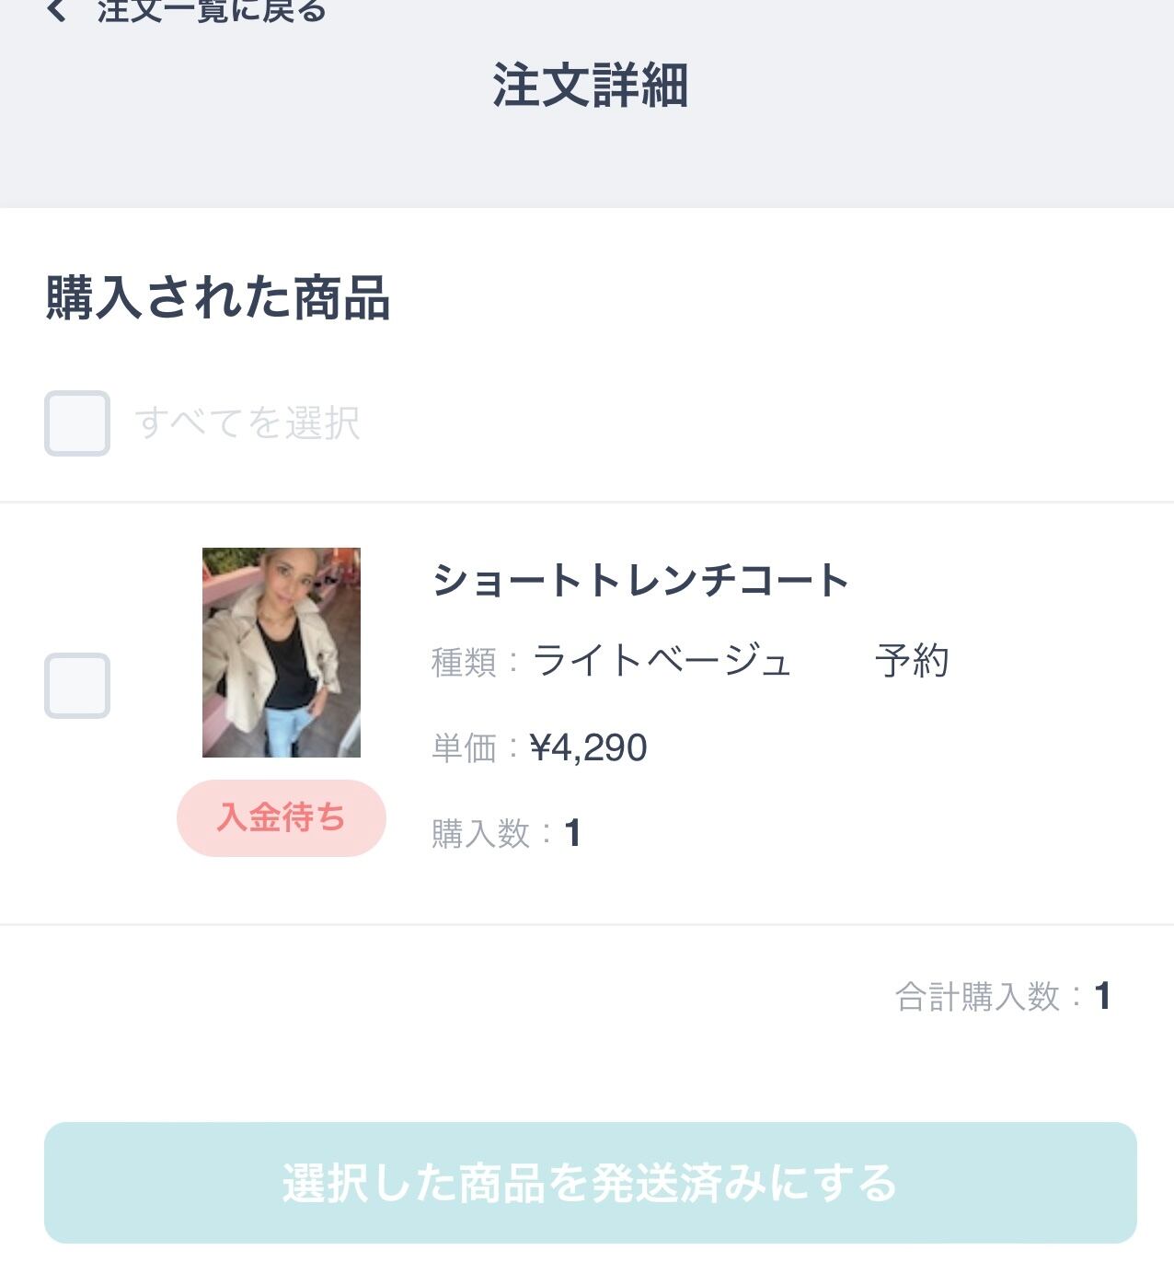
Task: Click the 購入された商品 section heading
Action: point(218,298)
